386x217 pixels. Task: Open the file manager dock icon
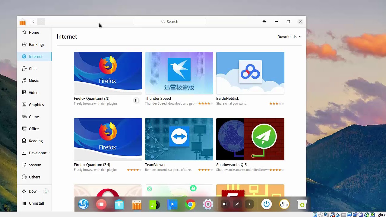click(119, 204)
